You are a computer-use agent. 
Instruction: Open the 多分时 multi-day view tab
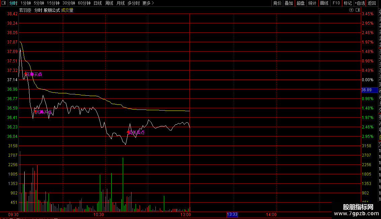coord(134,3)
